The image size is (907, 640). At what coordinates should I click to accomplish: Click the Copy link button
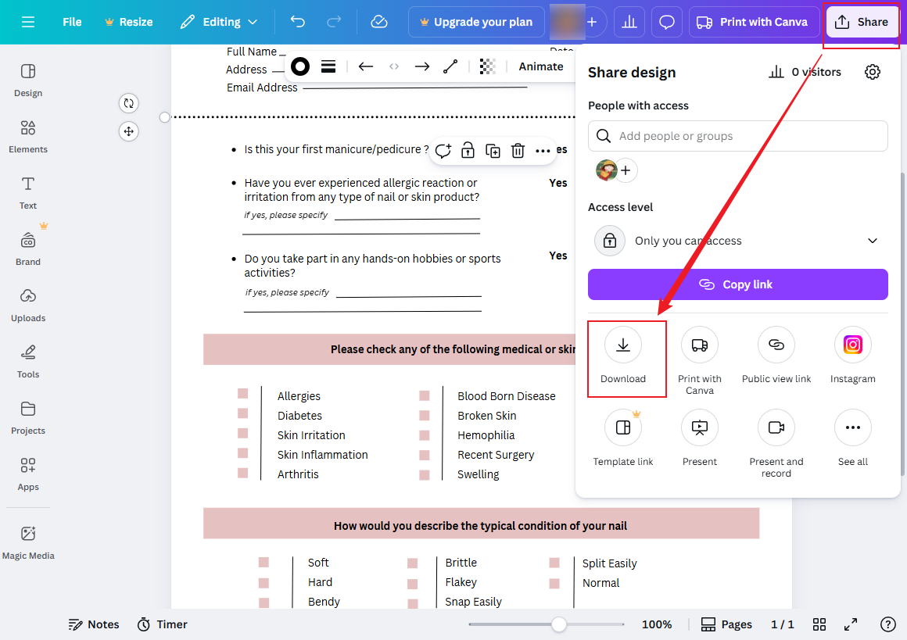[737, 284]
